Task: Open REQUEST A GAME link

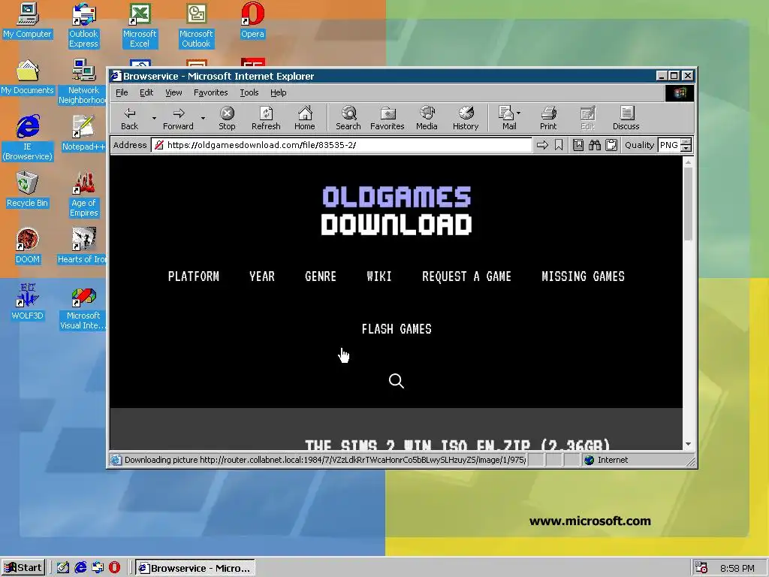Action: pos(466,276)
